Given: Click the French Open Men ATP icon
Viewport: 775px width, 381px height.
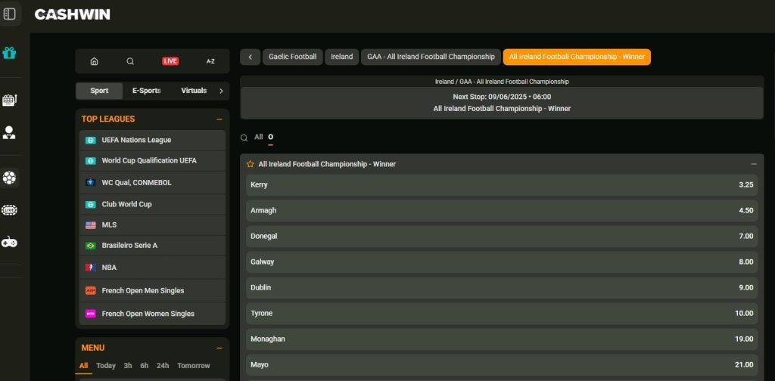Looking at the screenshot, I should pyautogui.click(x=91, y=291).
